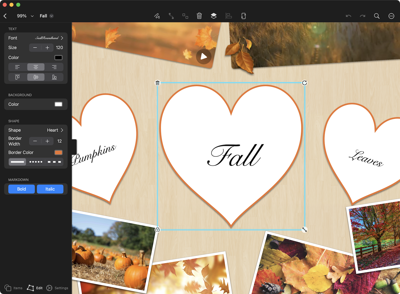Viewport: 400px width, 294px height.
Task: Redo the last undone action
Action: coord(362,16)
